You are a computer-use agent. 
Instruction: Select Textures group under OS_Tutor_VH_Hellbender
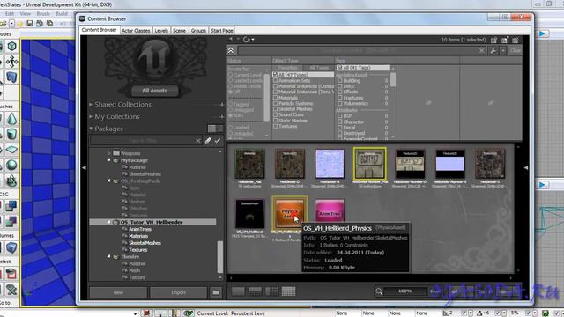coord(137,250)
